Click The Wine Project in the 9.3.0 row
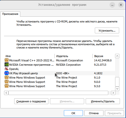The height and width of the screenshot is (118, 126). pos(66,86)
